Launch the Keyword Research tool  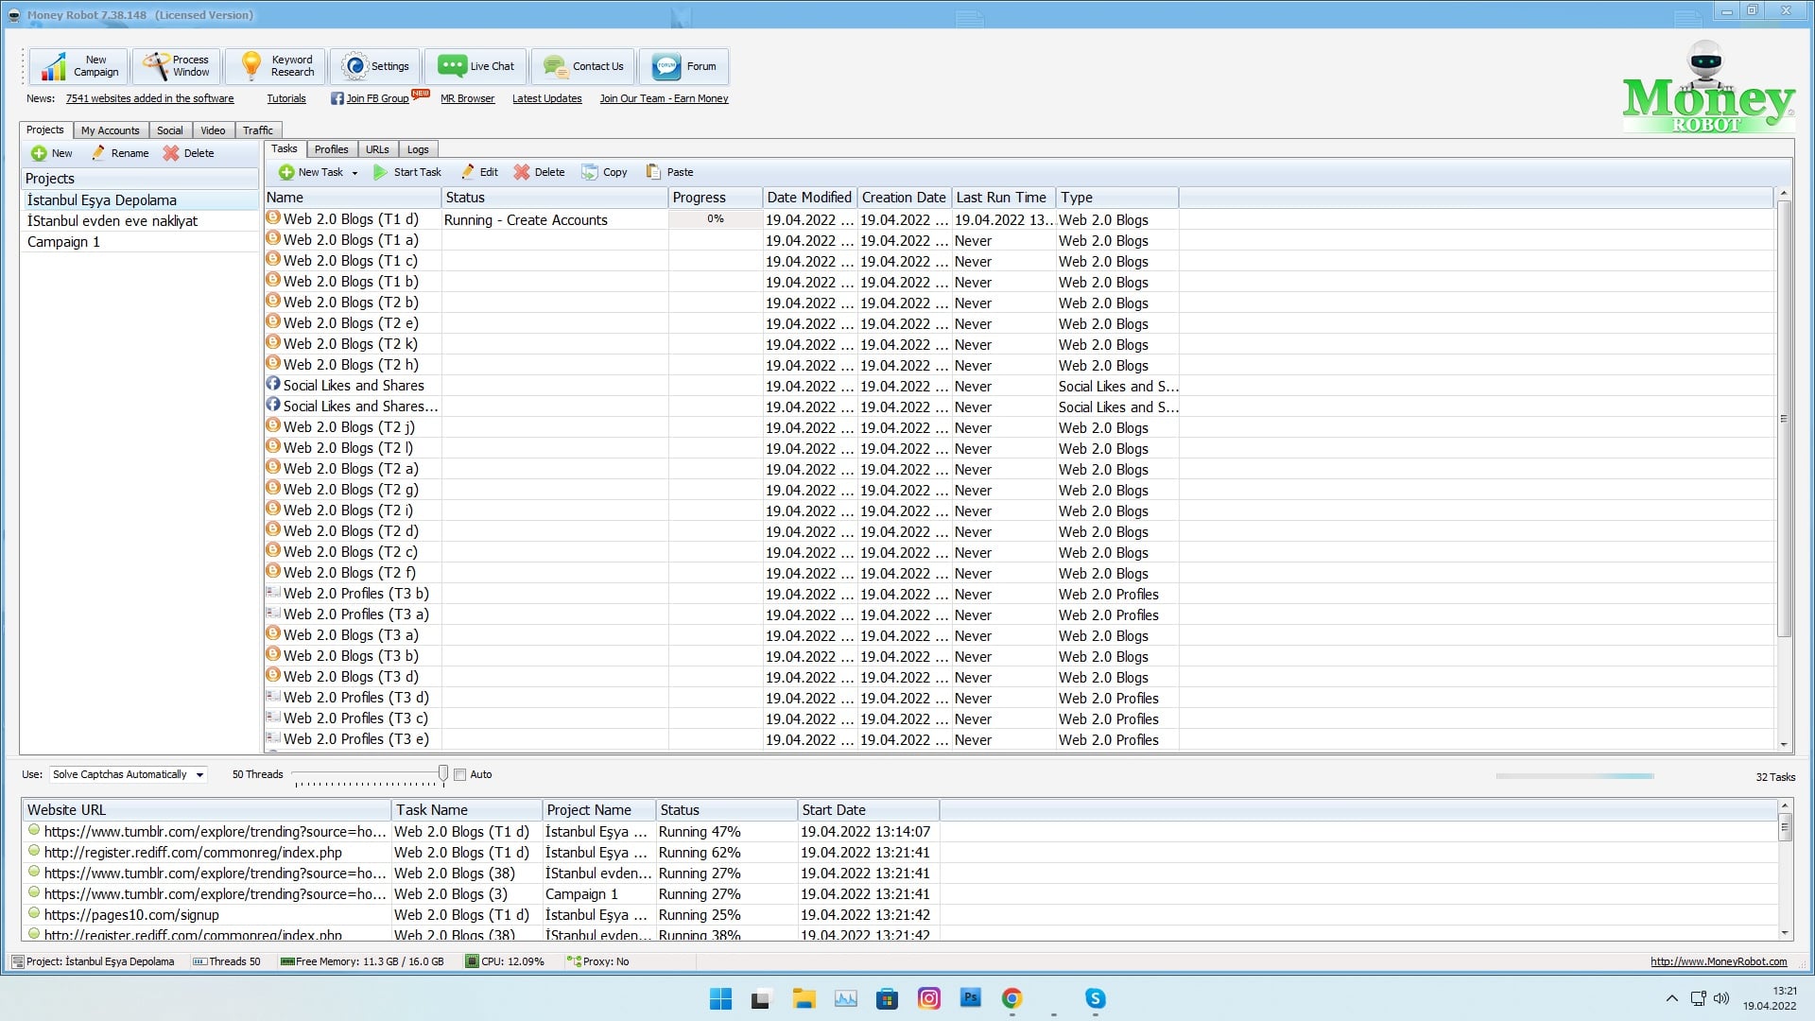(276, 66)
